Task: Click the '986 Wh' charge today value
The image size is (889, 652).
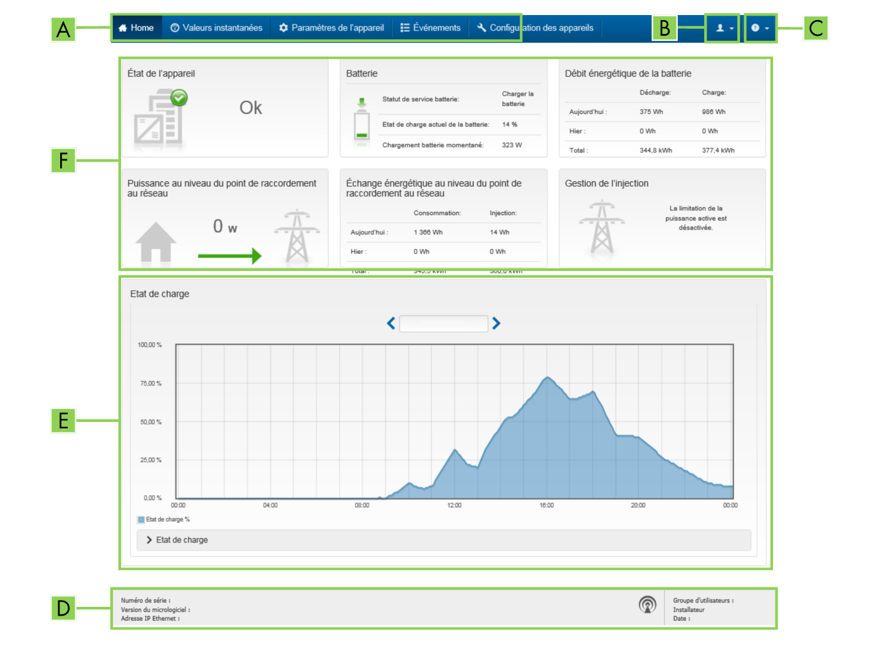Action: [x=713, y=112]
